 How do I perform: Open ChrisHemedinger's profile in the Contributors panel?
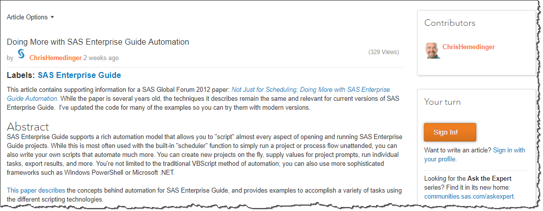point(468,47)
